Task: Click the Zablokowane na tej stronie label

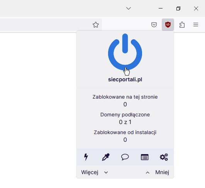Action: pos(125,97)
